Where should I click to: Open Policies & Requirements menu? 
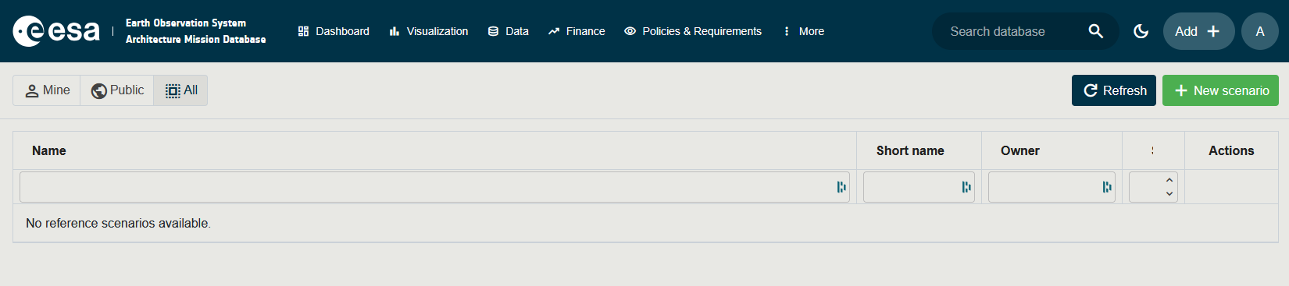(693, 31)
